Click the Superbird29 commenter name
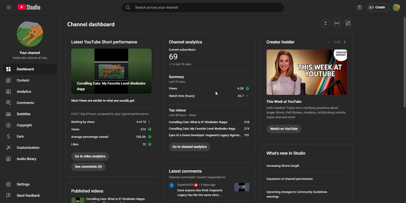 185,185
